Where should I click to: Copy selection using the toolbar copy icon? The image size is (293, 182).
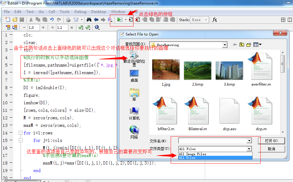point(38,20)
